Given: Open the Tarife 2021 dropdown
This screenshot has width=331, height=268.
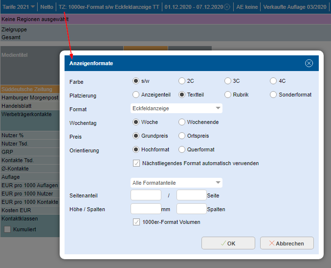Looking at the screenshot, I should (20, 7).
